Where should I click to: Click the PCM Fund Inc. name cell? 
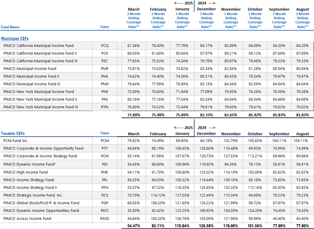(x=16, y=141)
